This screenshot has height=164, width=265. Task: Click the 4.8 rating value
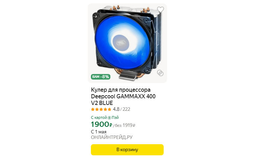[x=116, y=109]
